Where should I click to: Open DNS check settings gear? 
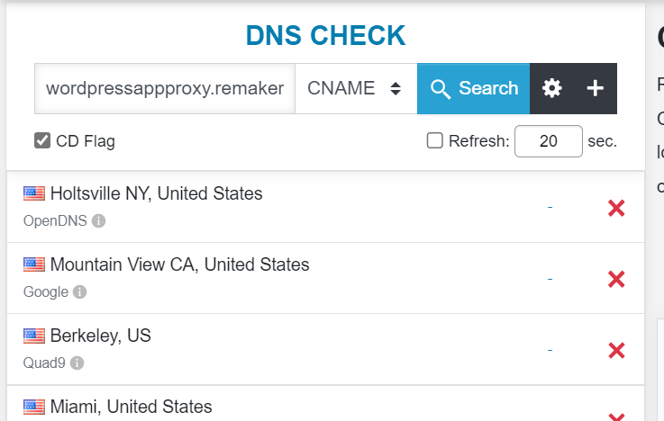pyautogui.click(x=551, y=88)
